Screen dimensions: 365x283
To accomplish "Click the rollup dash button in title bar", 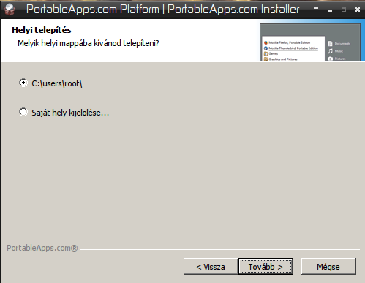I will [316, 9].
